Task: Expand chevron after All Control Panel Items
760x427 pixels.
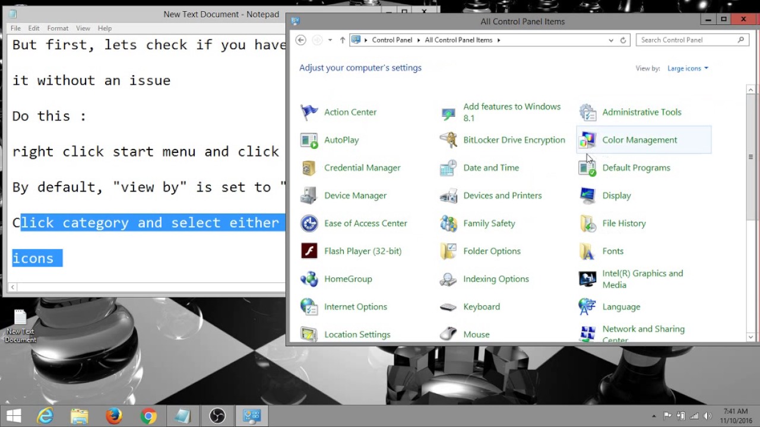Action: (x=499, y=40)
